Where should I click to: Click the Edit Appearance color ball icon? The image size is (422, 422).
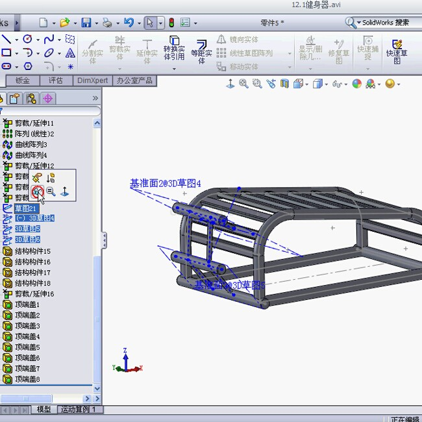point(356,84)
